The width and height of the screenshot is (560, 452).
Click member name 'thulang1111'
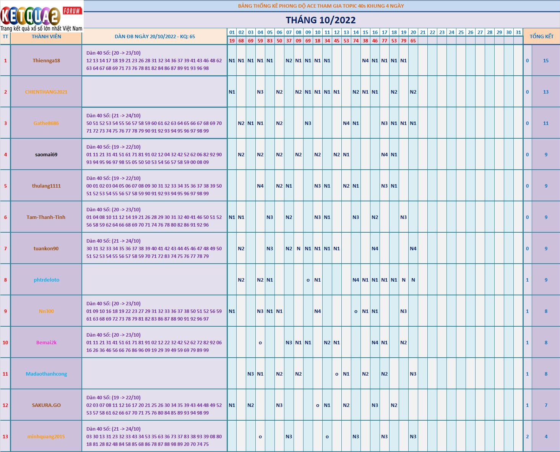(46, 186)
